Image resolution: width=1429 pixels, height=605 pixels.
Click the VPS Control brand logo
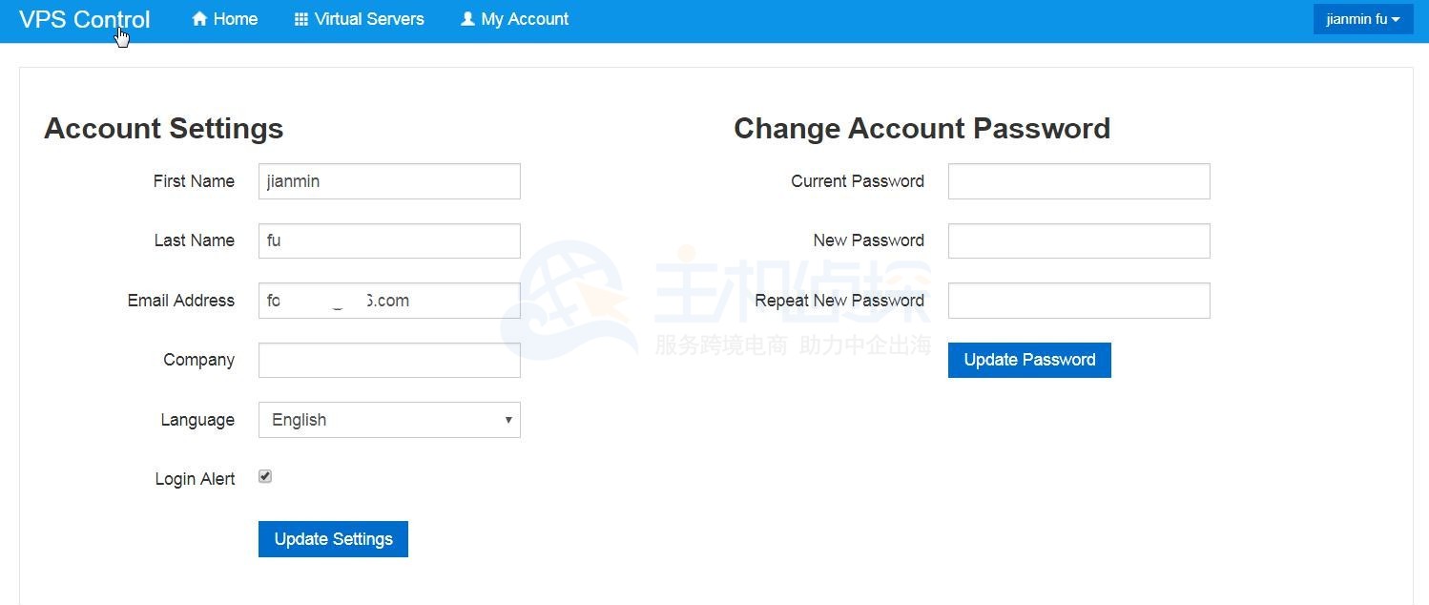click(85, 20)
